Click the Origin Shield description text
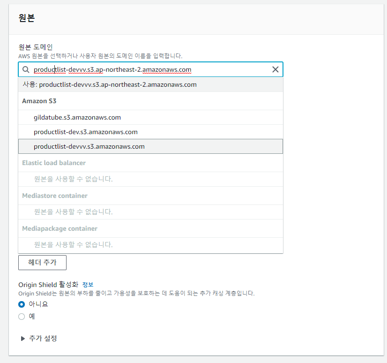Image resolution: width=387 pixels, height=363 pixels. [x=136, y=293]
